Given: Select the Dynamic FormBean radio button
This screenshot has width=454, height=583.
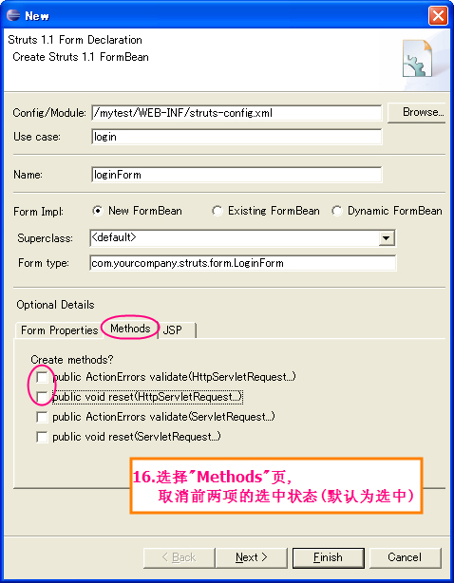Looking at the screenshot, I should pos(337,211).
